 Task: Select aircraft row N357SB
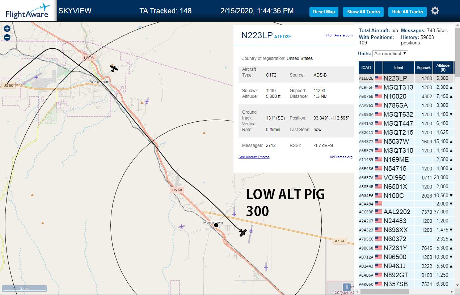(x=406, y=284)
